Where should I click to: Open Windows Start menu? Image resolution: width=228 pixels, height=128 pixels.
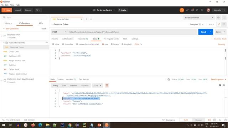coord(3,125)
